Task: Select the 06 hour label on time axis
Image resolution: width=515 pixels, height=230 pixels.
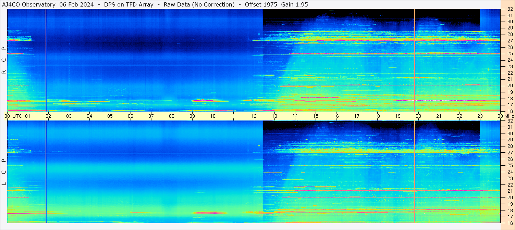Action: click(x=131, y=116)
